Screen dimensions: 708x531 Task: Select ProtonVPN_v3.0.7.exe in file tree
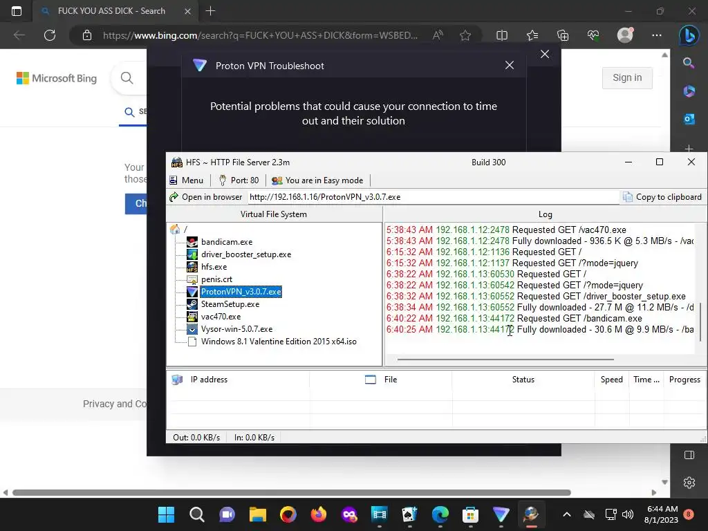241,292
